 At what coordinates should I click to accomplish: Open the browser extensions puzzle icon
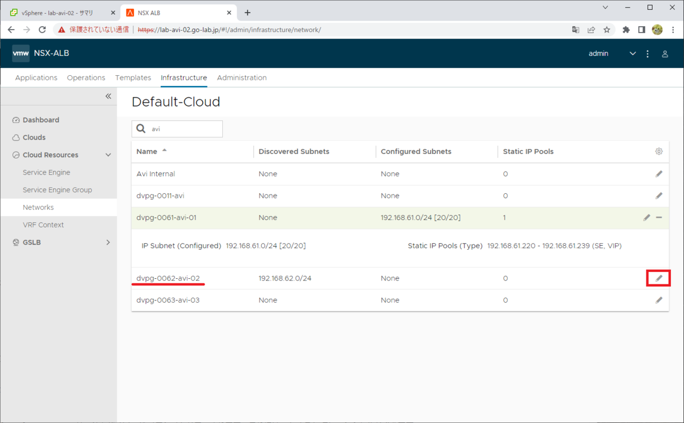pos(626,30)
